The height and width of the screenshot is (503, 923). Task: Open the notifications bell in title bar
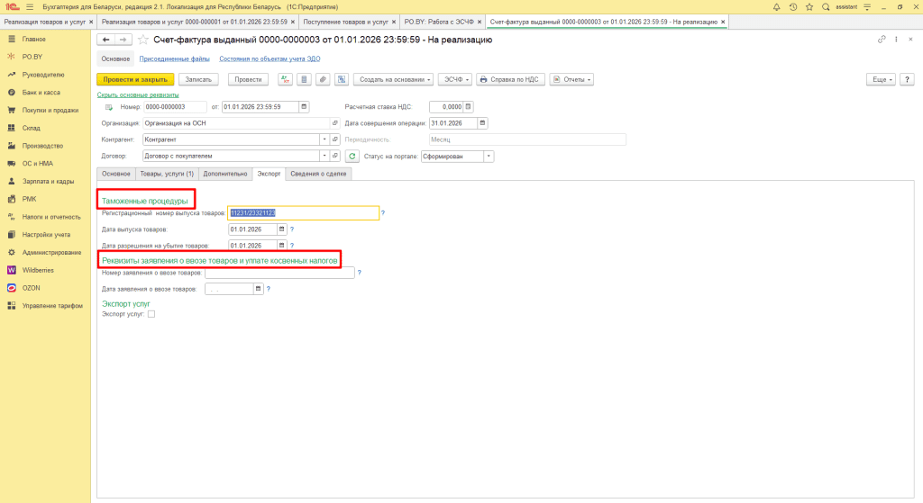pyautogui.click(x=777, y=6)
